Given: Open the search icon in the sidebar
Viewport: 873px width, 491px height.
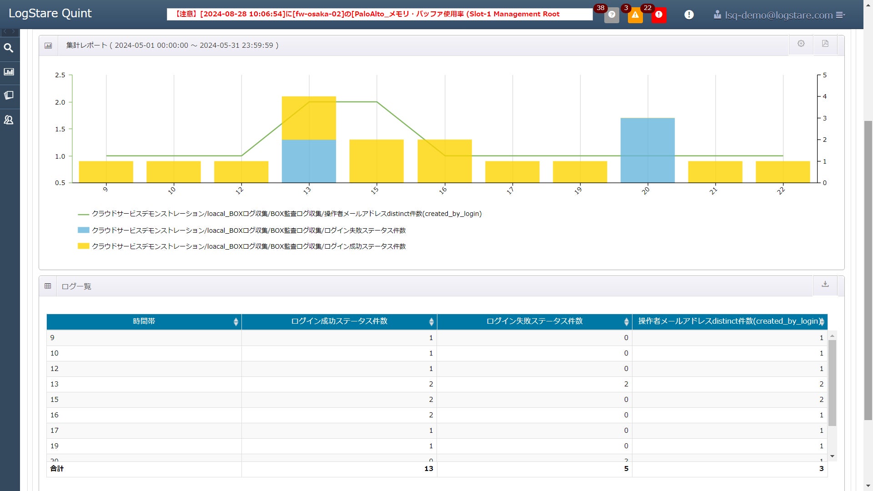Looking at the screenshot, I should (x=9, y=48).
